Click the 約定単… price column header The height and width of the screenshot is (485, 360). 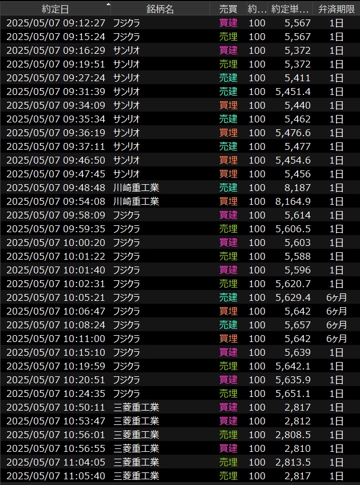tap(290, 9)
